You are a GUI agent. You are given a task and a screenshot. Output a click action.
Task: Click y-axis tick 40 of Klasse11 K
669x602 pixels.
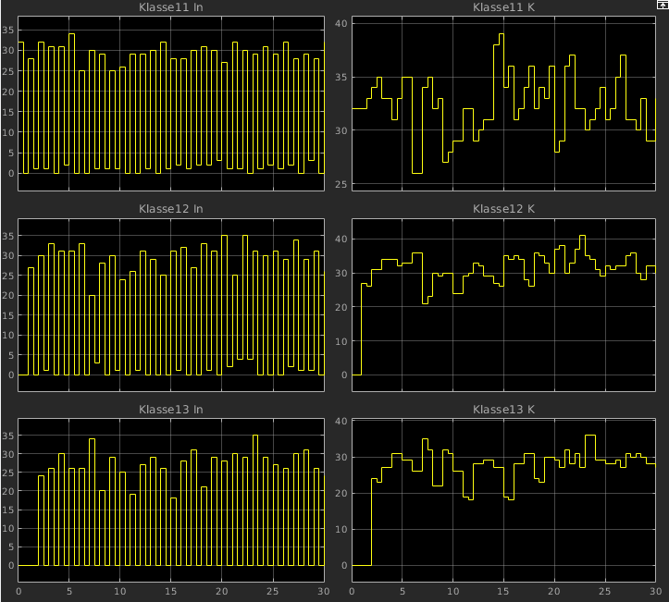[339, 23]
